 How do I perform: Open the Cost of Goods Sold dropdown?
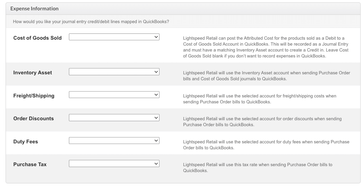[114, 37]
